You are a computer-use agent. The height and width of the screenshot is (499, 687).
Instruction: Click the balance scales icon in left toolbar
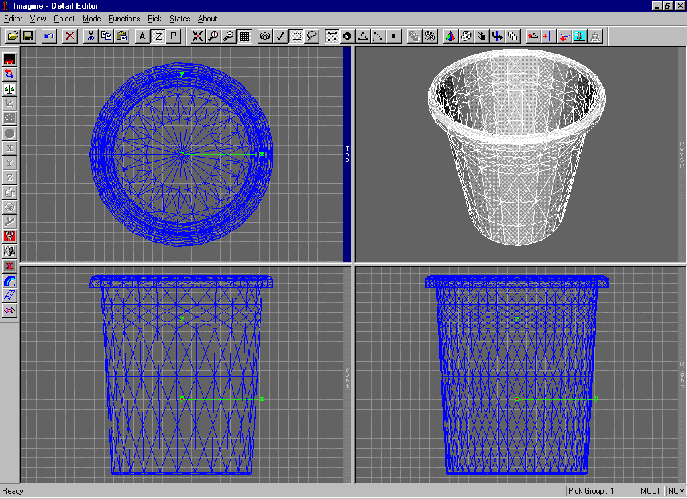click(x=9, y=89)
